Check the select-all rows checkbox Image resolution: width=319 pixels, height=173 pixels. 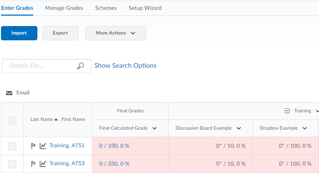[x=12, y=121]
